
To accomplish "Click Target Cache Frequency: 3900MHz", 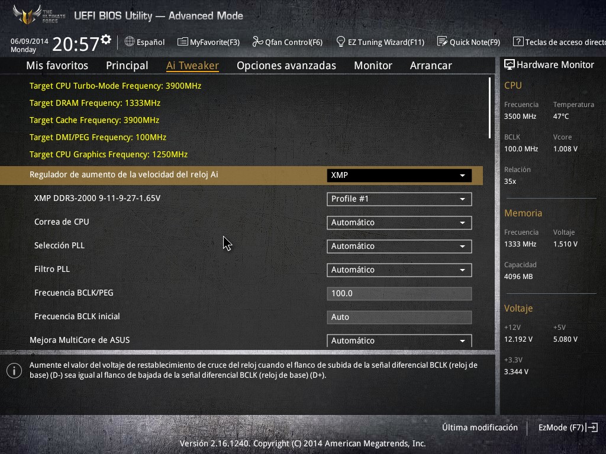I will 94,120.
